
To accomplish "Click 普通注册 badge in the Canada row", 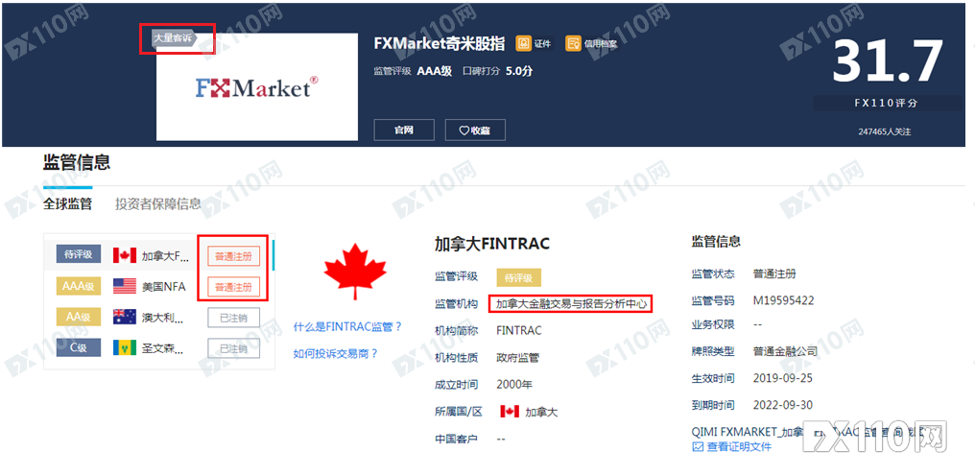I will tap(233, 255).
